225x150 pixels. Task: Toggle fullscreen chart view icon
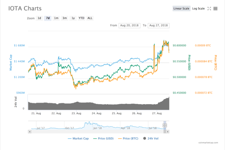pos(209,8)
